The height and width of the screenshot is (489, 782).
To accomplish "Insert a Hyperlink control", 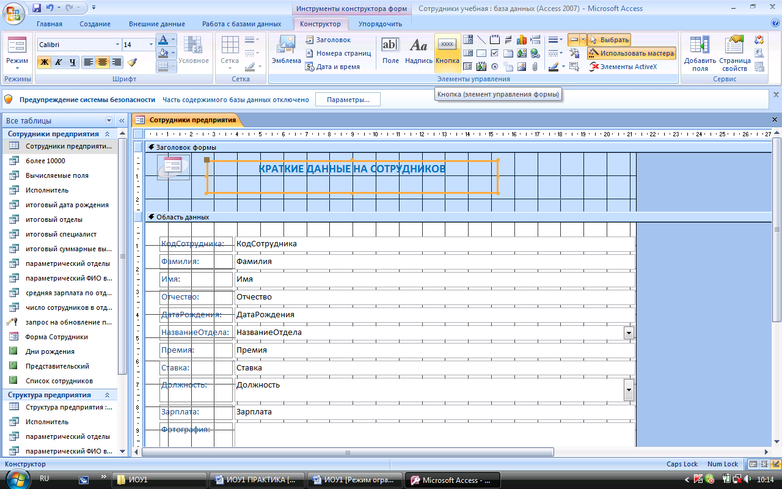I will (535, 53).
